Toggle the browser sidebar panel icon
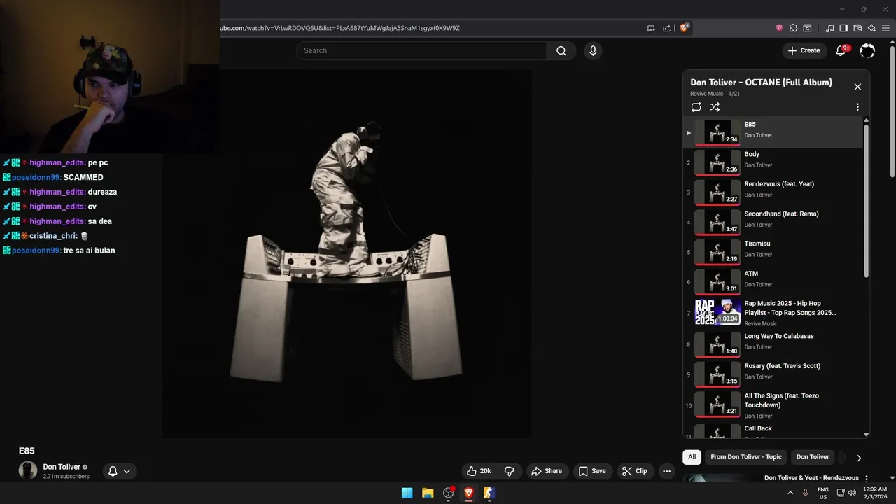This screenshot has height=504, width=896. [843, 28]
